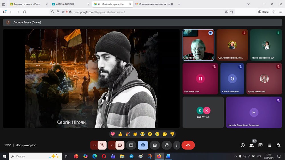Select Лариса Баєва's video tile
Image resolution: width=285 pixels, height=160 pixels.
coord(198,45)
